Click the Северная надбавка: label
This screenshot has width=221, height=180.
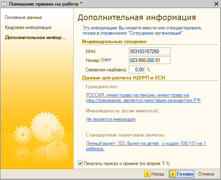106,70
